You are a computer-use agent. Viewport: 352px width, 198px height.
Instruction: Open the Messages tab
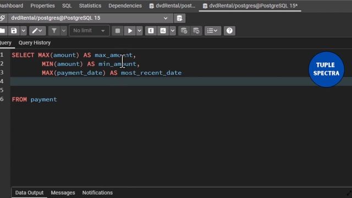63,193
